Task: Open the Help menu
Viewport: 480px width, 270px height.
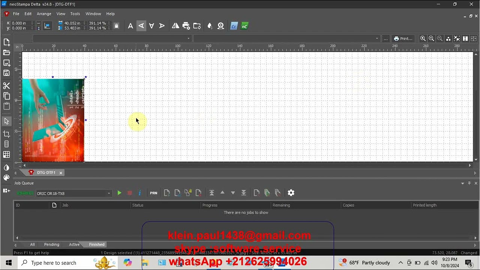Action: click(110, 14)
